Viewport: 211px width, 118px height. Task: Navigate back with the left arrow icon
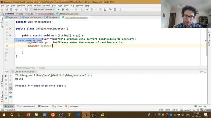point(16,10)
